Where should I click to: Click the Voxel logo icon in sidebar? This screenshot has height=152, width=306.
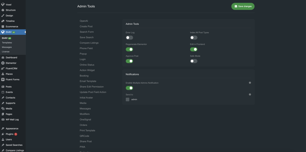(3, 4)
